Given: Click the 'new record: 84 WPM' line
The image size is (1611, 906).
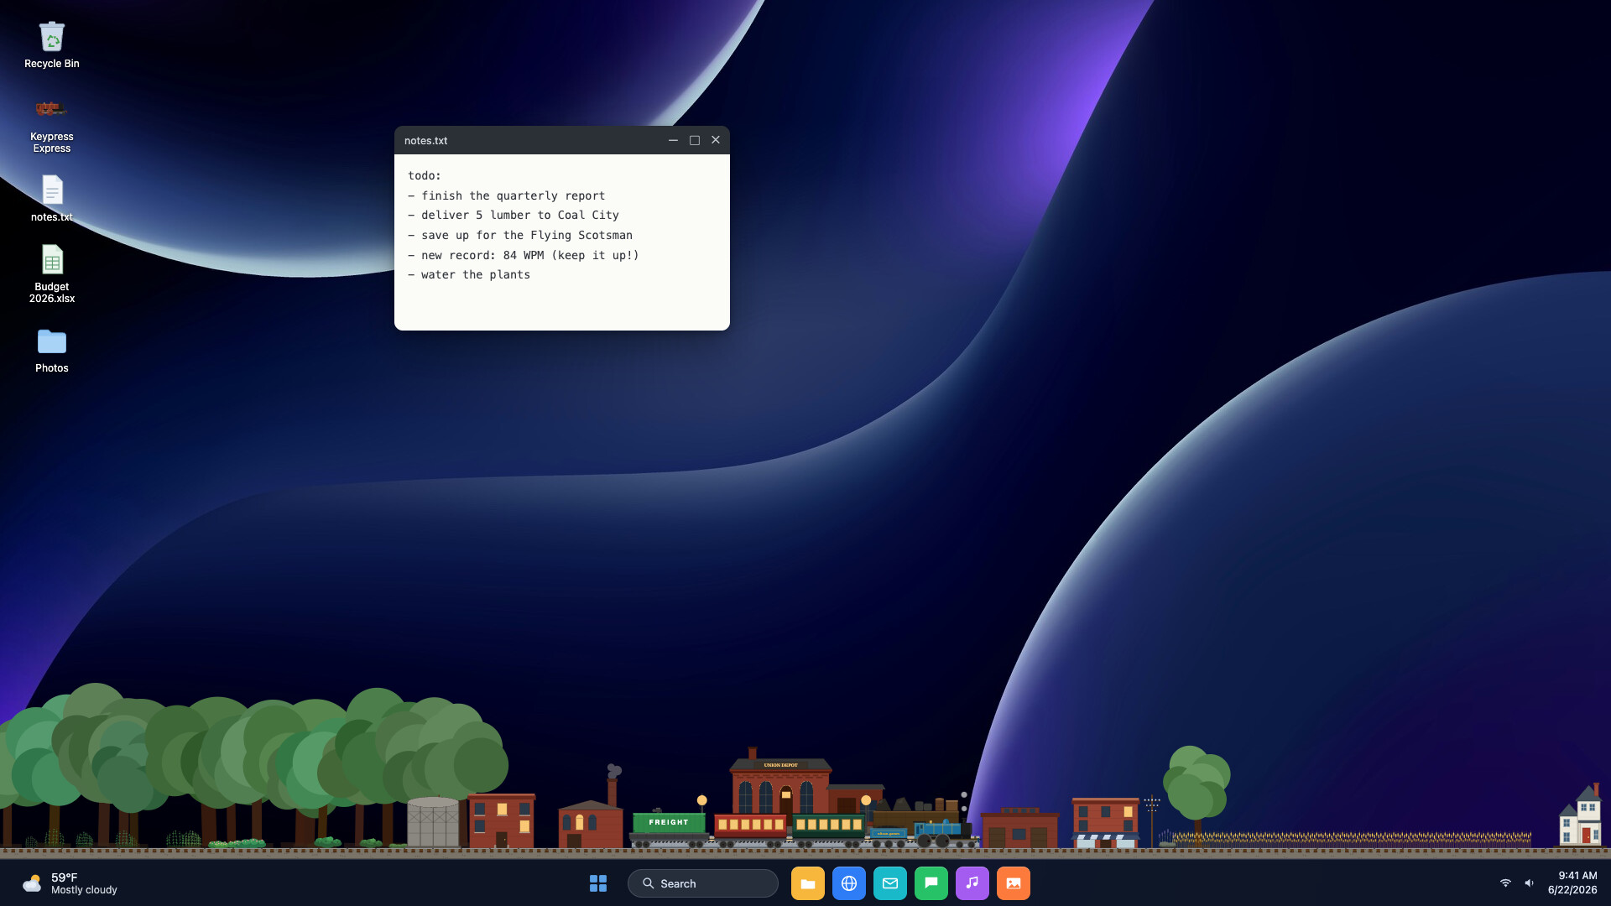Looking at the screenshot, I should 524,255.
